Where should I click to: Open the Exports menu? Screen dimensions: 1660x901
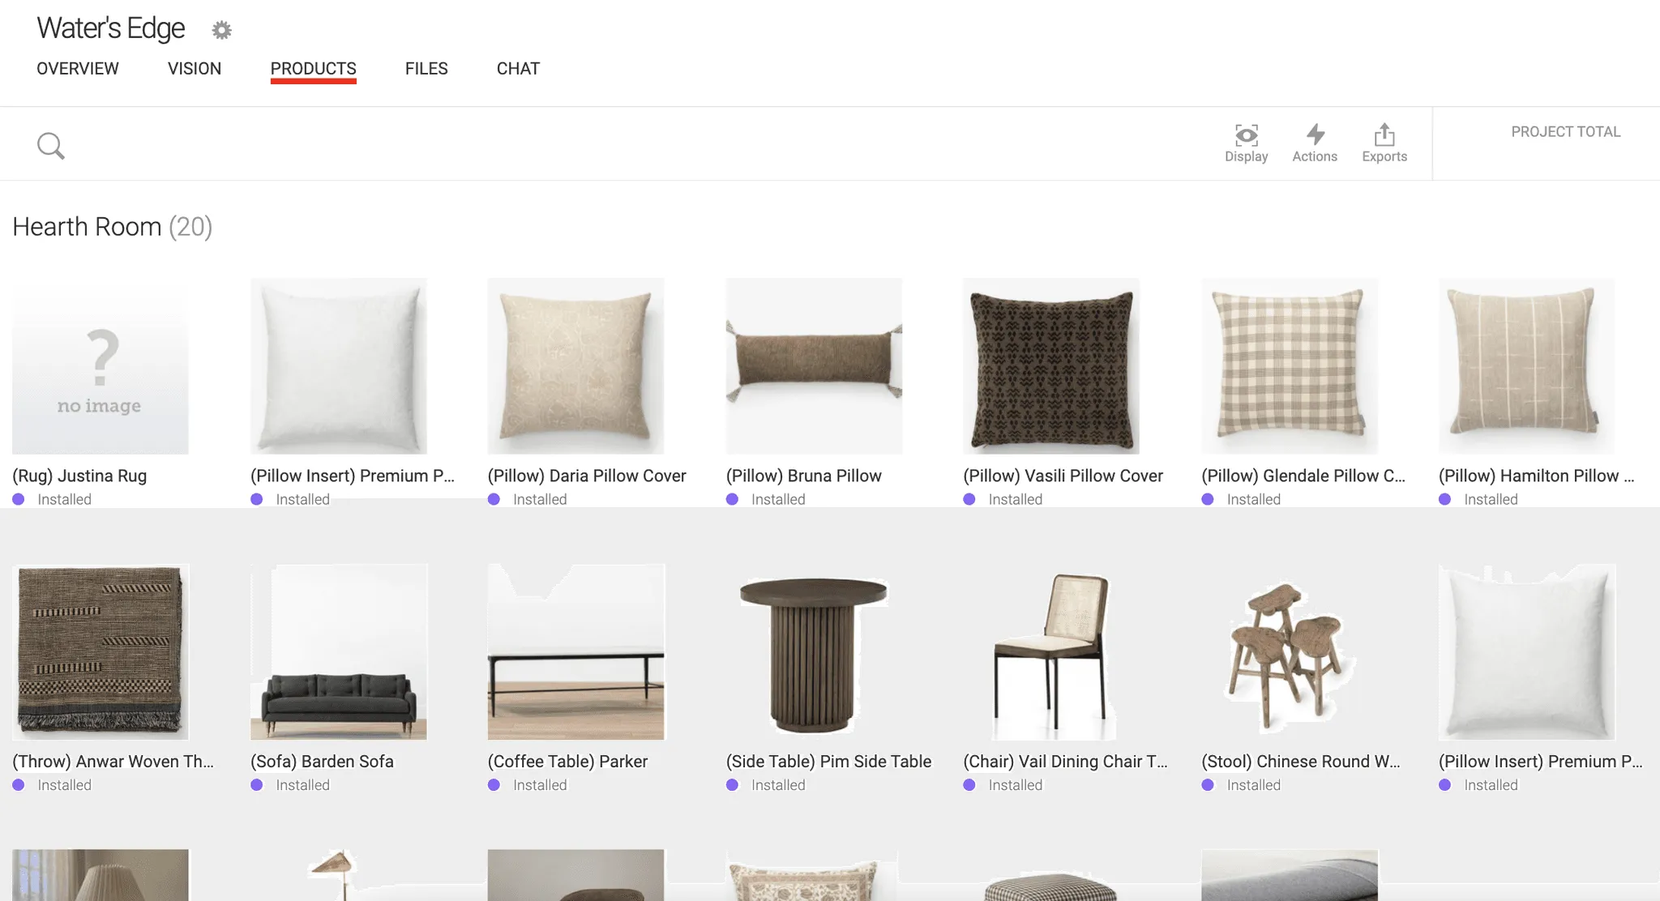coord(1384,143)
